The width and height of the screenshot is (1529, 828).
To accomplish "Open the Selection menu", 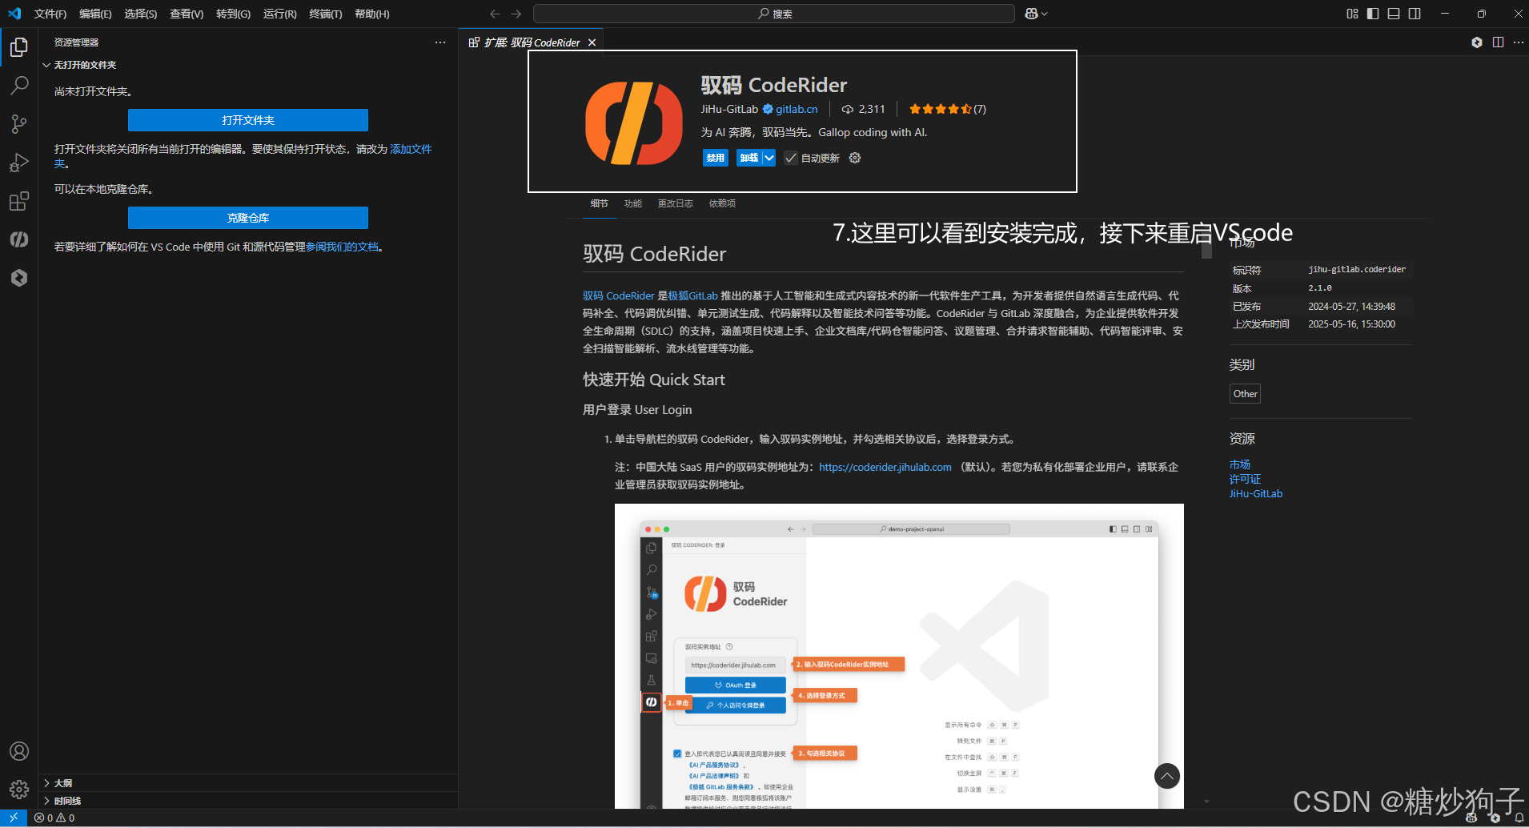I will coord(140,14).
